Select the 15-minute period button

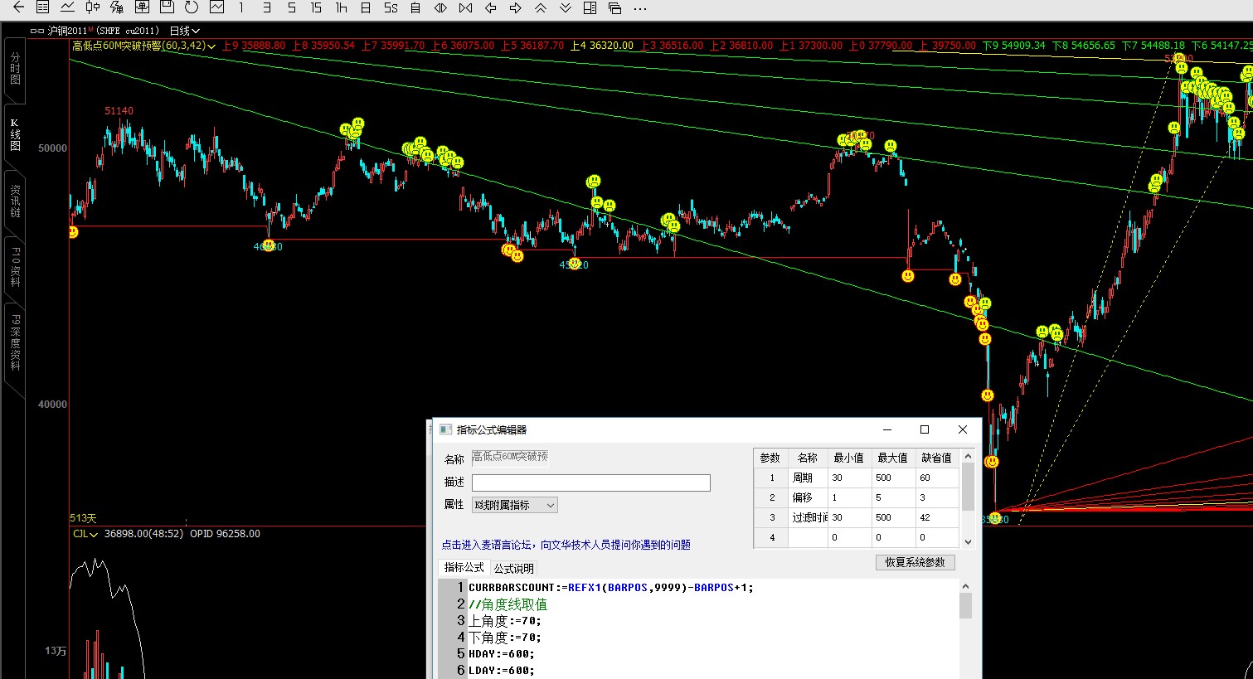click(x=316, y=7)
